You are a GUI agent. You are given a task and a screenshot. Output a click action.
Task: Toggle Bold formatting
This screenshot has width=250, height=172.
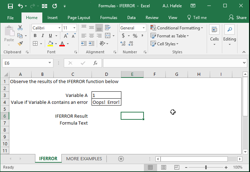point(35,36)
